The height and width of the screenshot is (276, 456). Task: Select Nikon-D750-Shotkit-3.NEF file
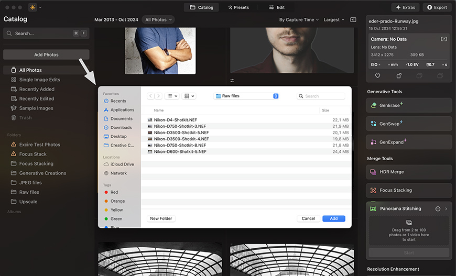246,126
